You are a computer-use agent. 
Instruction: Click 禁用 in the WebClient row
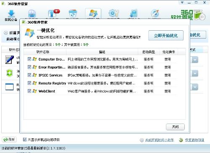tap(168, 91)
